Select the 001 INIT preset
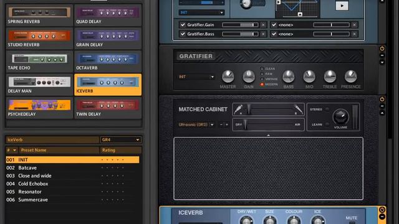This screenshot has height=224, width=399. click(72, 160)
